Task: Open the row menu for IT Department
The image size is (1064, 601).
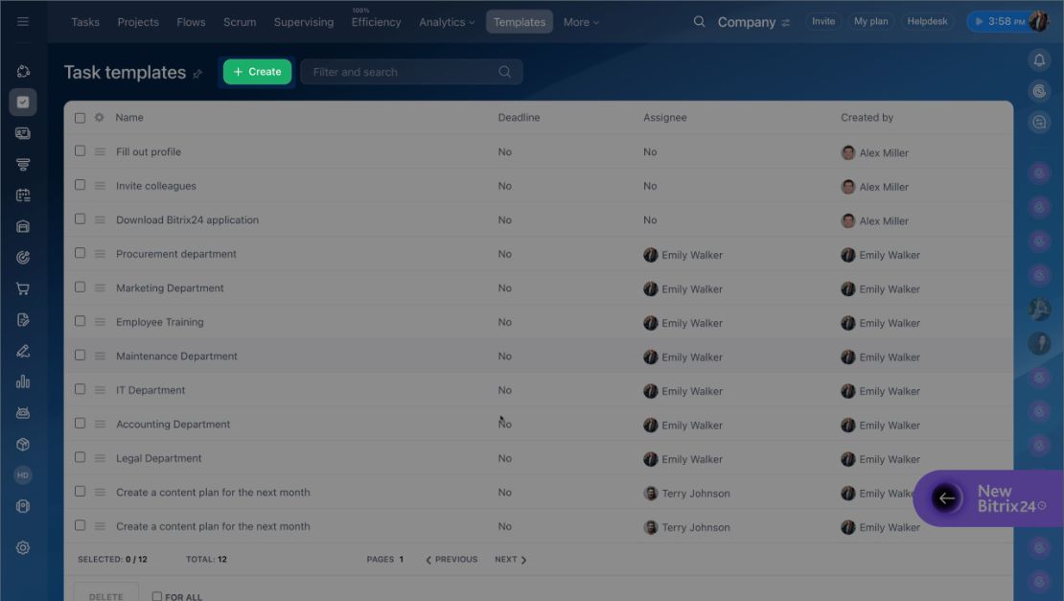Action: [x=100, y=390]
